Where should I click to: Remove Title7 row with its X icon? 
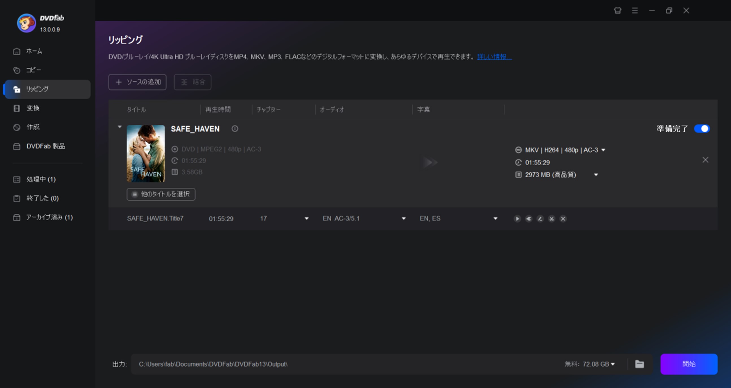(563, 218)
